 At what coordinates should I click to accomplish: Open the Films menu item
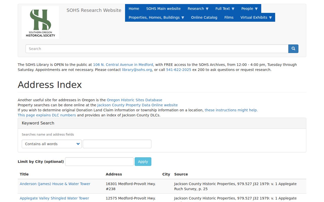pyautogui.click(x=229, y=17)
